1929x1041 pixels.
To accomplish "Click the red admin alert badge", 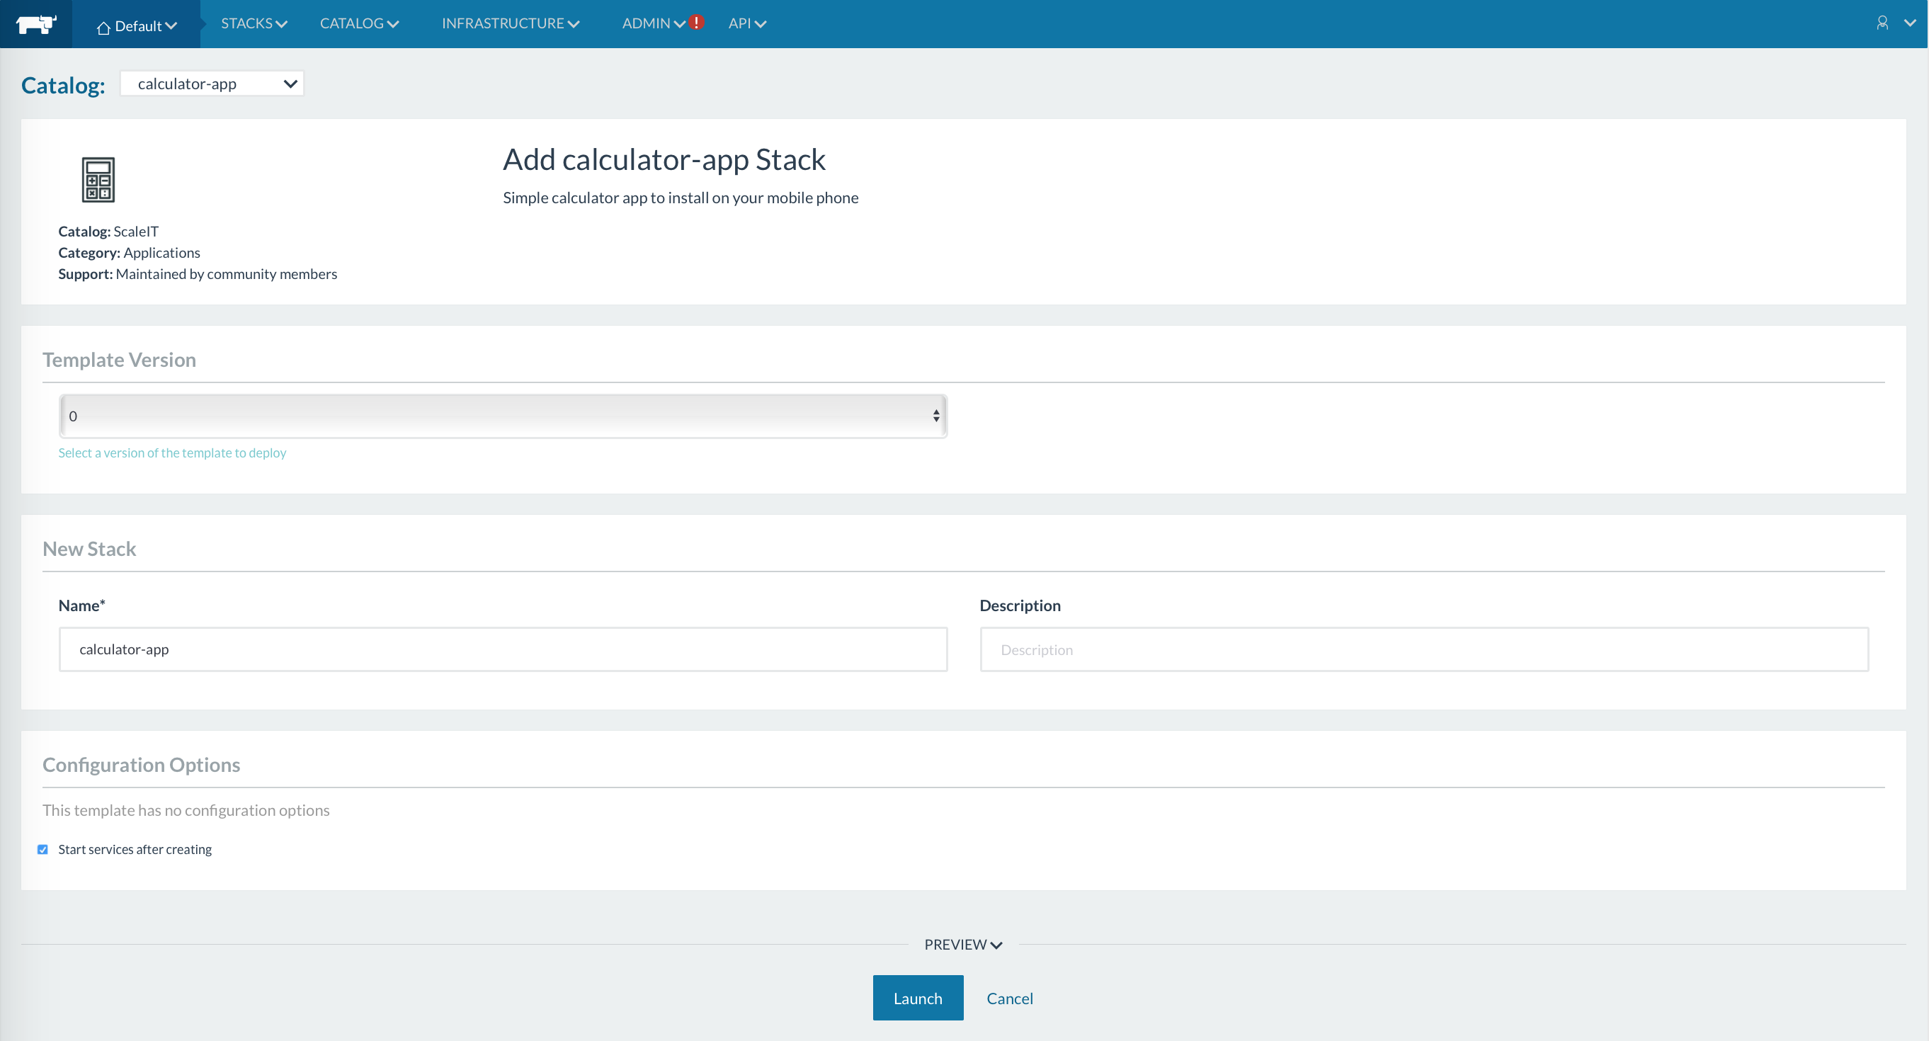I will 696,23.
